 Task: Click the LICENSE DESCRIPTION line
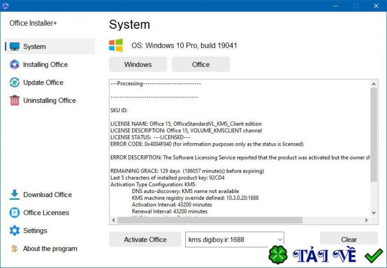click(x=186, y=131)
